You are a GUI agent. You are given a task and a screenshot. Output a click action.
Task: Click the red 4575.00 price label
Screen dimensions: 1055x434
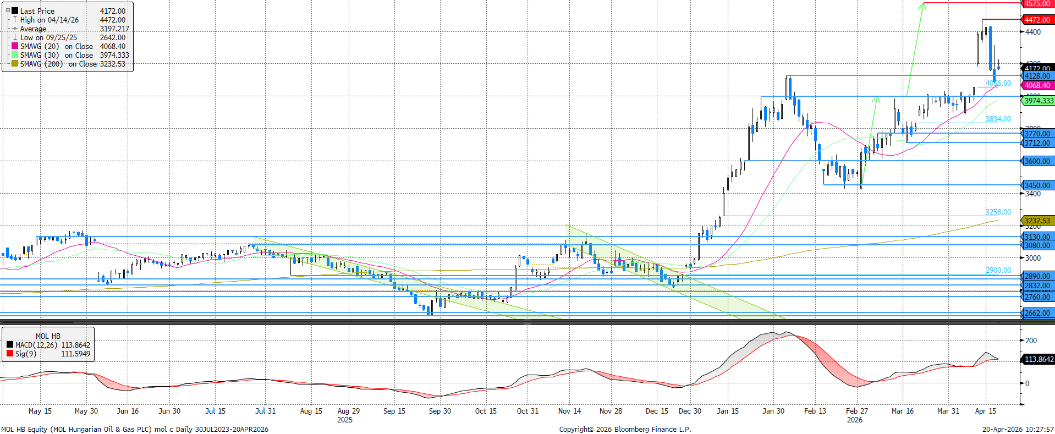pyautogui.click(x=1037, y=3)
